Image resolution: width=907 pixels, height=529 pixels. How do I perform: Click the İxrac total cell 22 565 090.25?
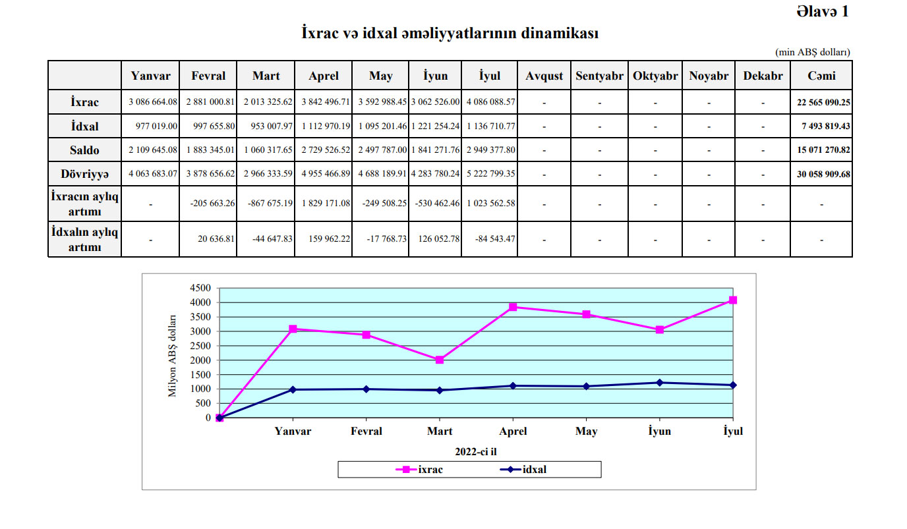click(821, 103)
